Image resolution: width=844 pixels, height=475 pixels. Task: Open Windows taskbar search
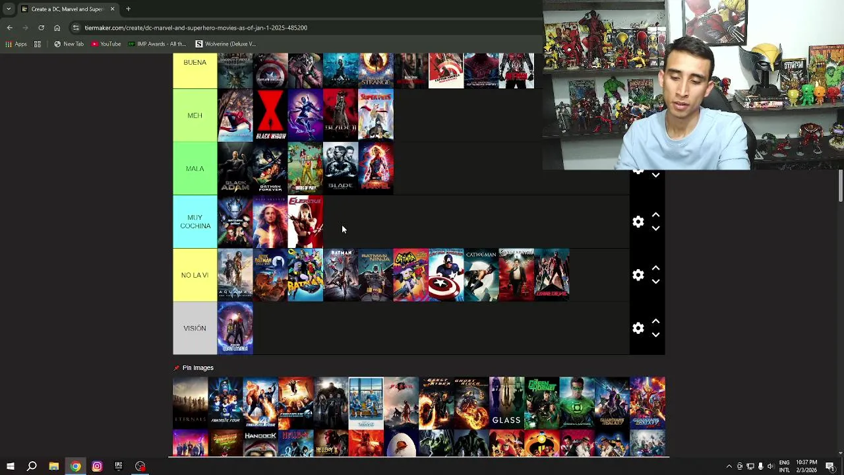[x=32, y=466]
